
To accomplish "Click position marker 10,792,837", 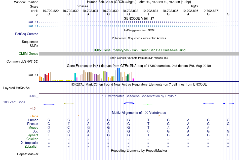I will 210,11.
